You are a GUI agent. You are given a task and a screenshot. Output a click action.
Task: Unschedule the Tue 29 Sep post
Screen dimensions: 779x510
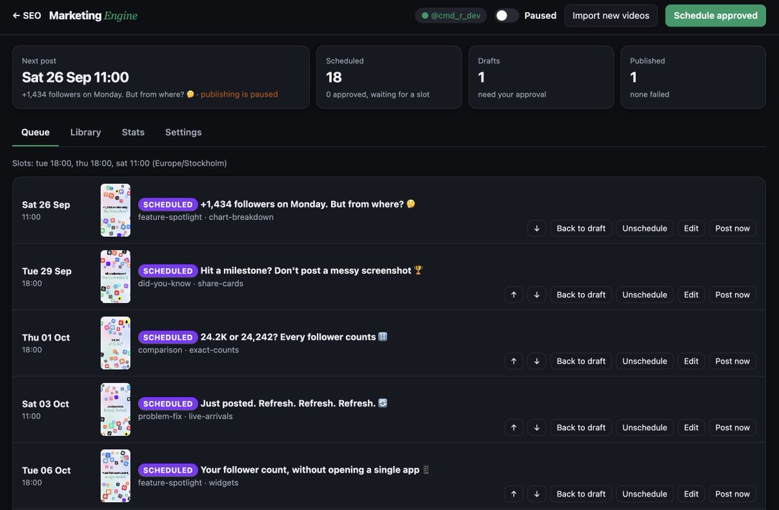[x=645, y=295]
